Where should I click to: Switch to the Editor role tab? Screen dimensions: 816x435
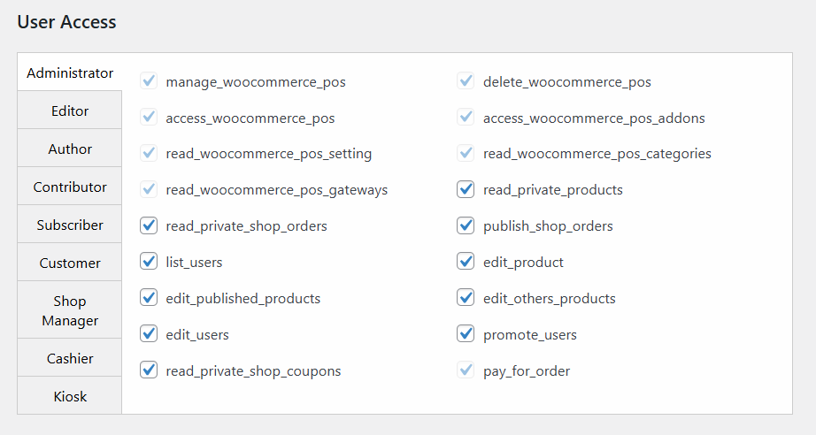pos(70,111)
